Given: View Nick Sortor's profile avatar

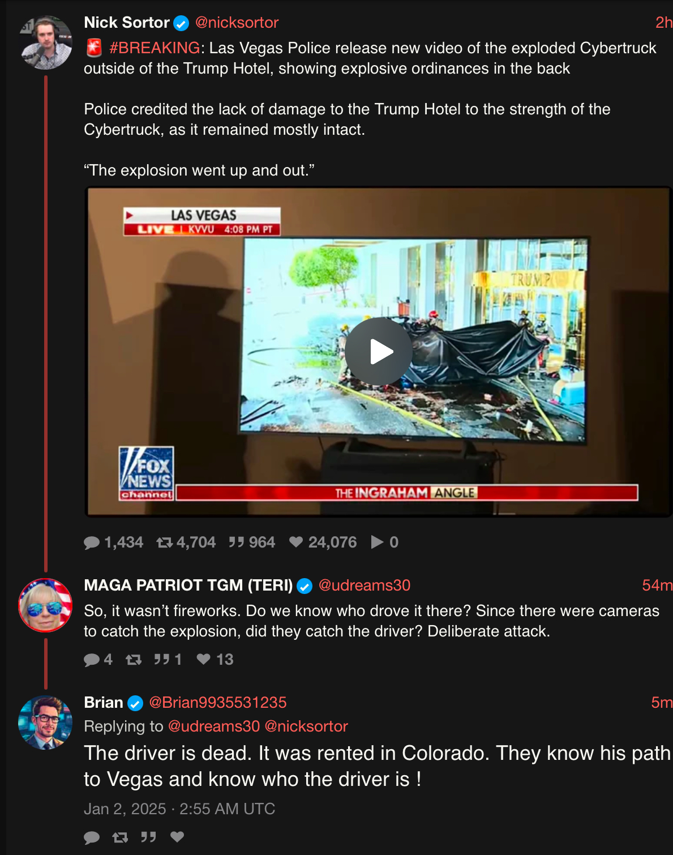Looking at the screenshot, I should [46, 42].
